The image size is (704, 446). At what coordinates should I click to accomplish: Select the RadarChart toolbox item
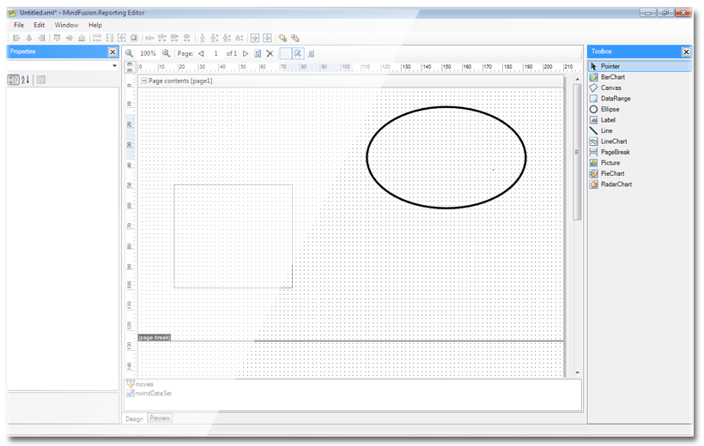[615, 184]
